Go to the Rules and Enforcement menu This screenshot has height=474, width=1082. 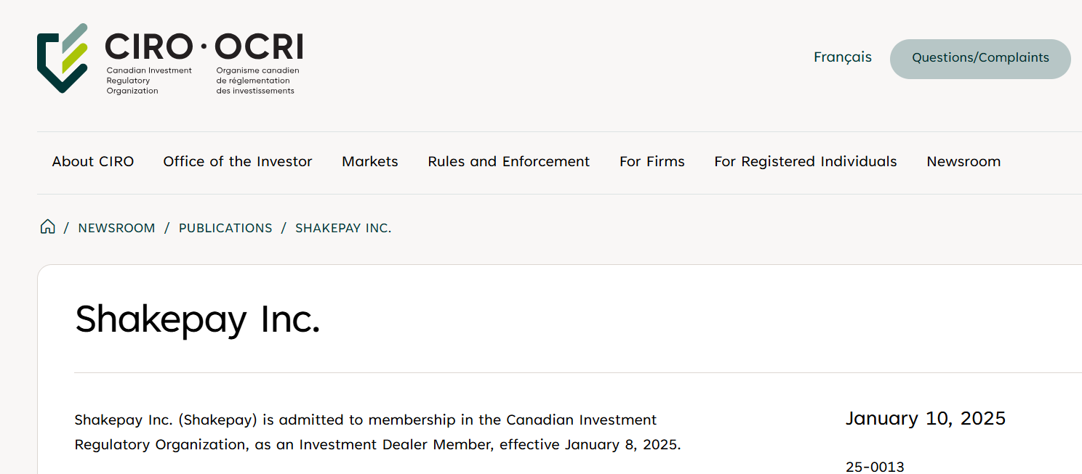[x=509, y=162]
